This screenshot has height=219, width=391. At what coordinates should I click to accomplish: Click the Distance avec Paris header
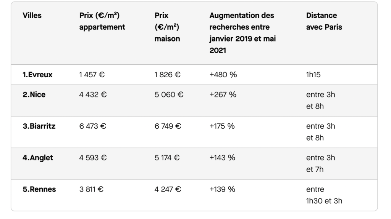tap(324, 21)
